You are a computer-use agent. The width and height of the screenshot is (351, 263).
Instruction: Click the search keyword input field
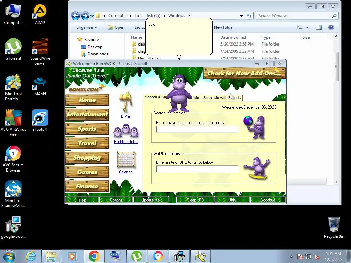(197, 129)
